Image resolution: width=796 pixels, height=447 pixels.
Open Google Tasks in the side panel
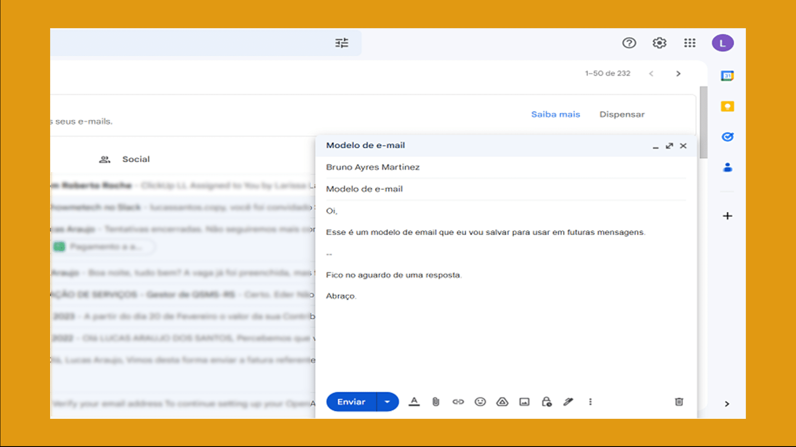pyautogui.click(x=727, y=137)
